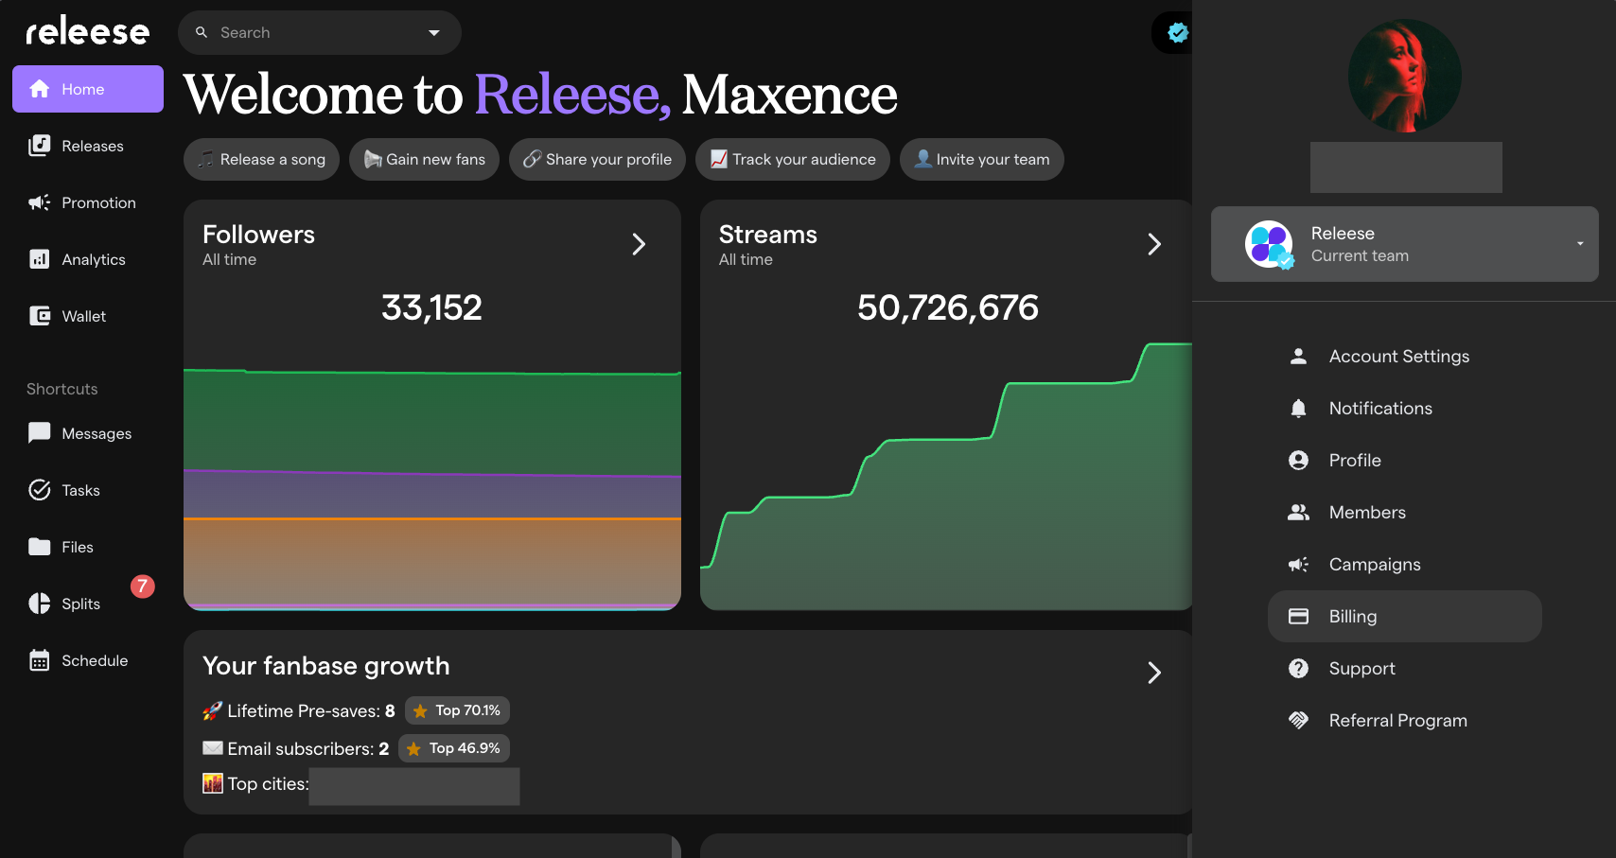Click the Gain new fans button
Viewport: 1616px width, 858px height.
(x=424, y=160)
